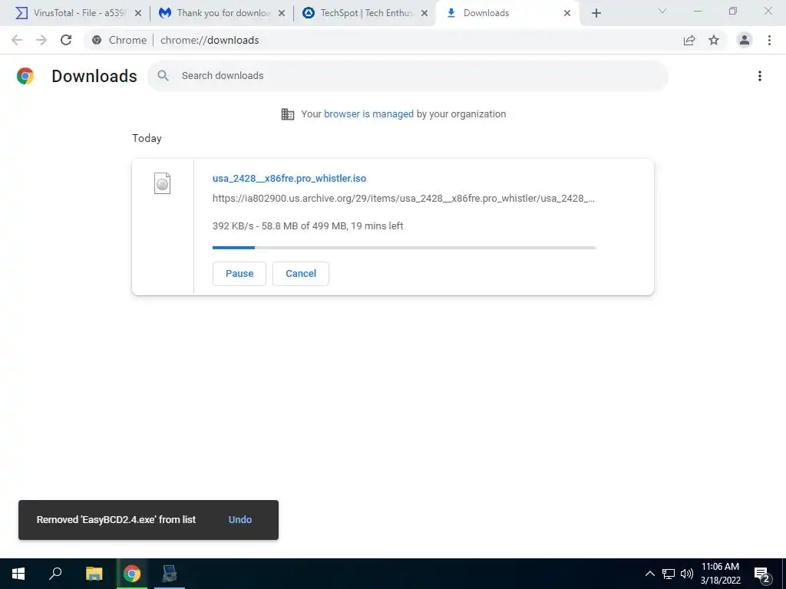Open Windows taskbar search

pyautogui.click(x=55, y=574)
